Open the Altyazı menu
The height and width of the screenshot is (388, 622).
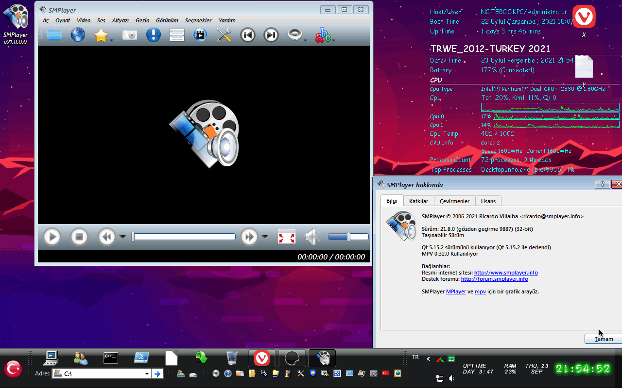click(121, 20)
